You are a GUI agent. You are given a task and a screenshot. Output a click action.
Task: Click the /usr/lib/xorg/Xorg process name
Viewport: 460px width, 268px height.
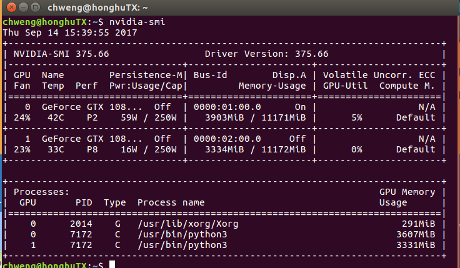[187, 223]
